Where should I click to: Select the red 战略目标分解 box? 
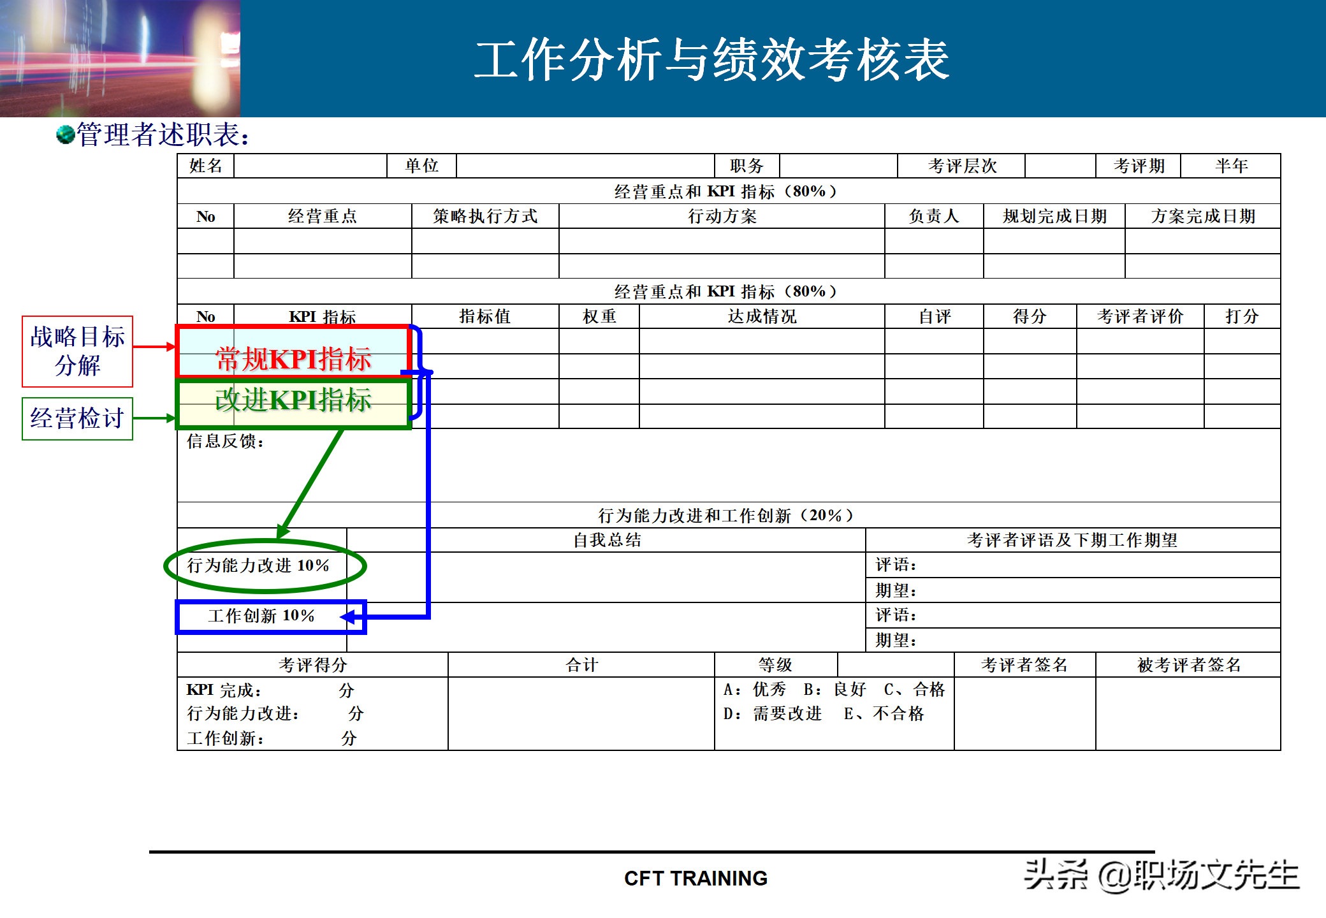coord(77,351)
